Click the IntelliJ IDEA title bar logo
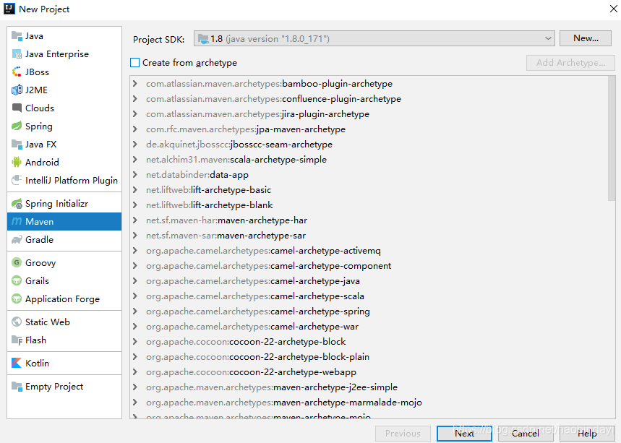Image resolution: width=621 pixels, height=443 pixels. 9,9
